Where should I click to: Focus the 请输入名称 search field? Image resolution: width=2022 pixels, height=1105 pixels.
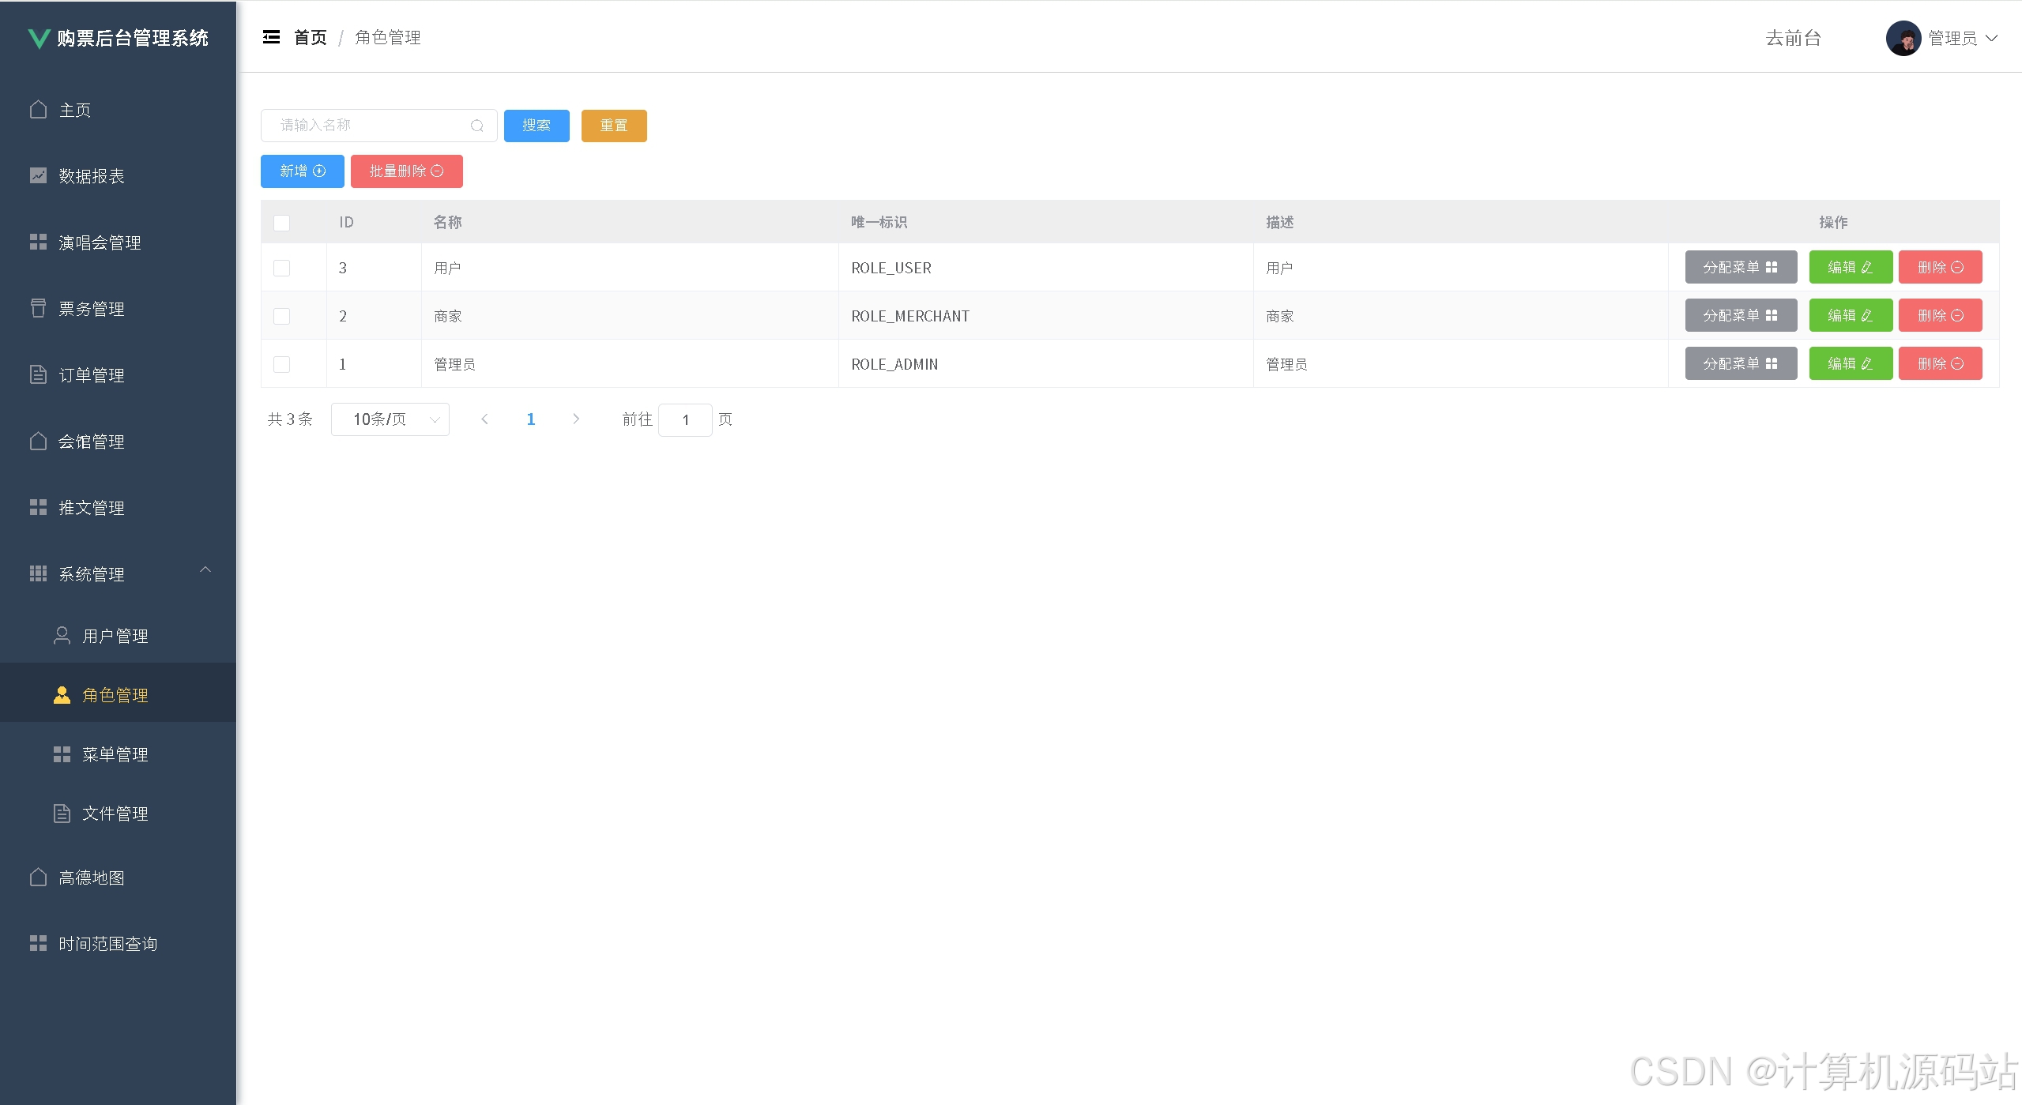click(379, 126)
